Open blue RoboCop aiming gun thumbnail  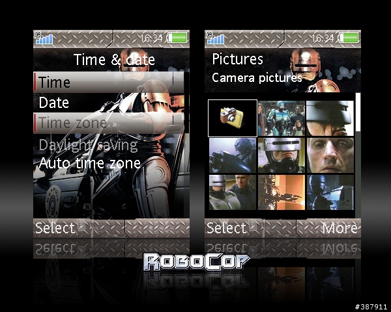pyautogui.click(x=330, y=192)
